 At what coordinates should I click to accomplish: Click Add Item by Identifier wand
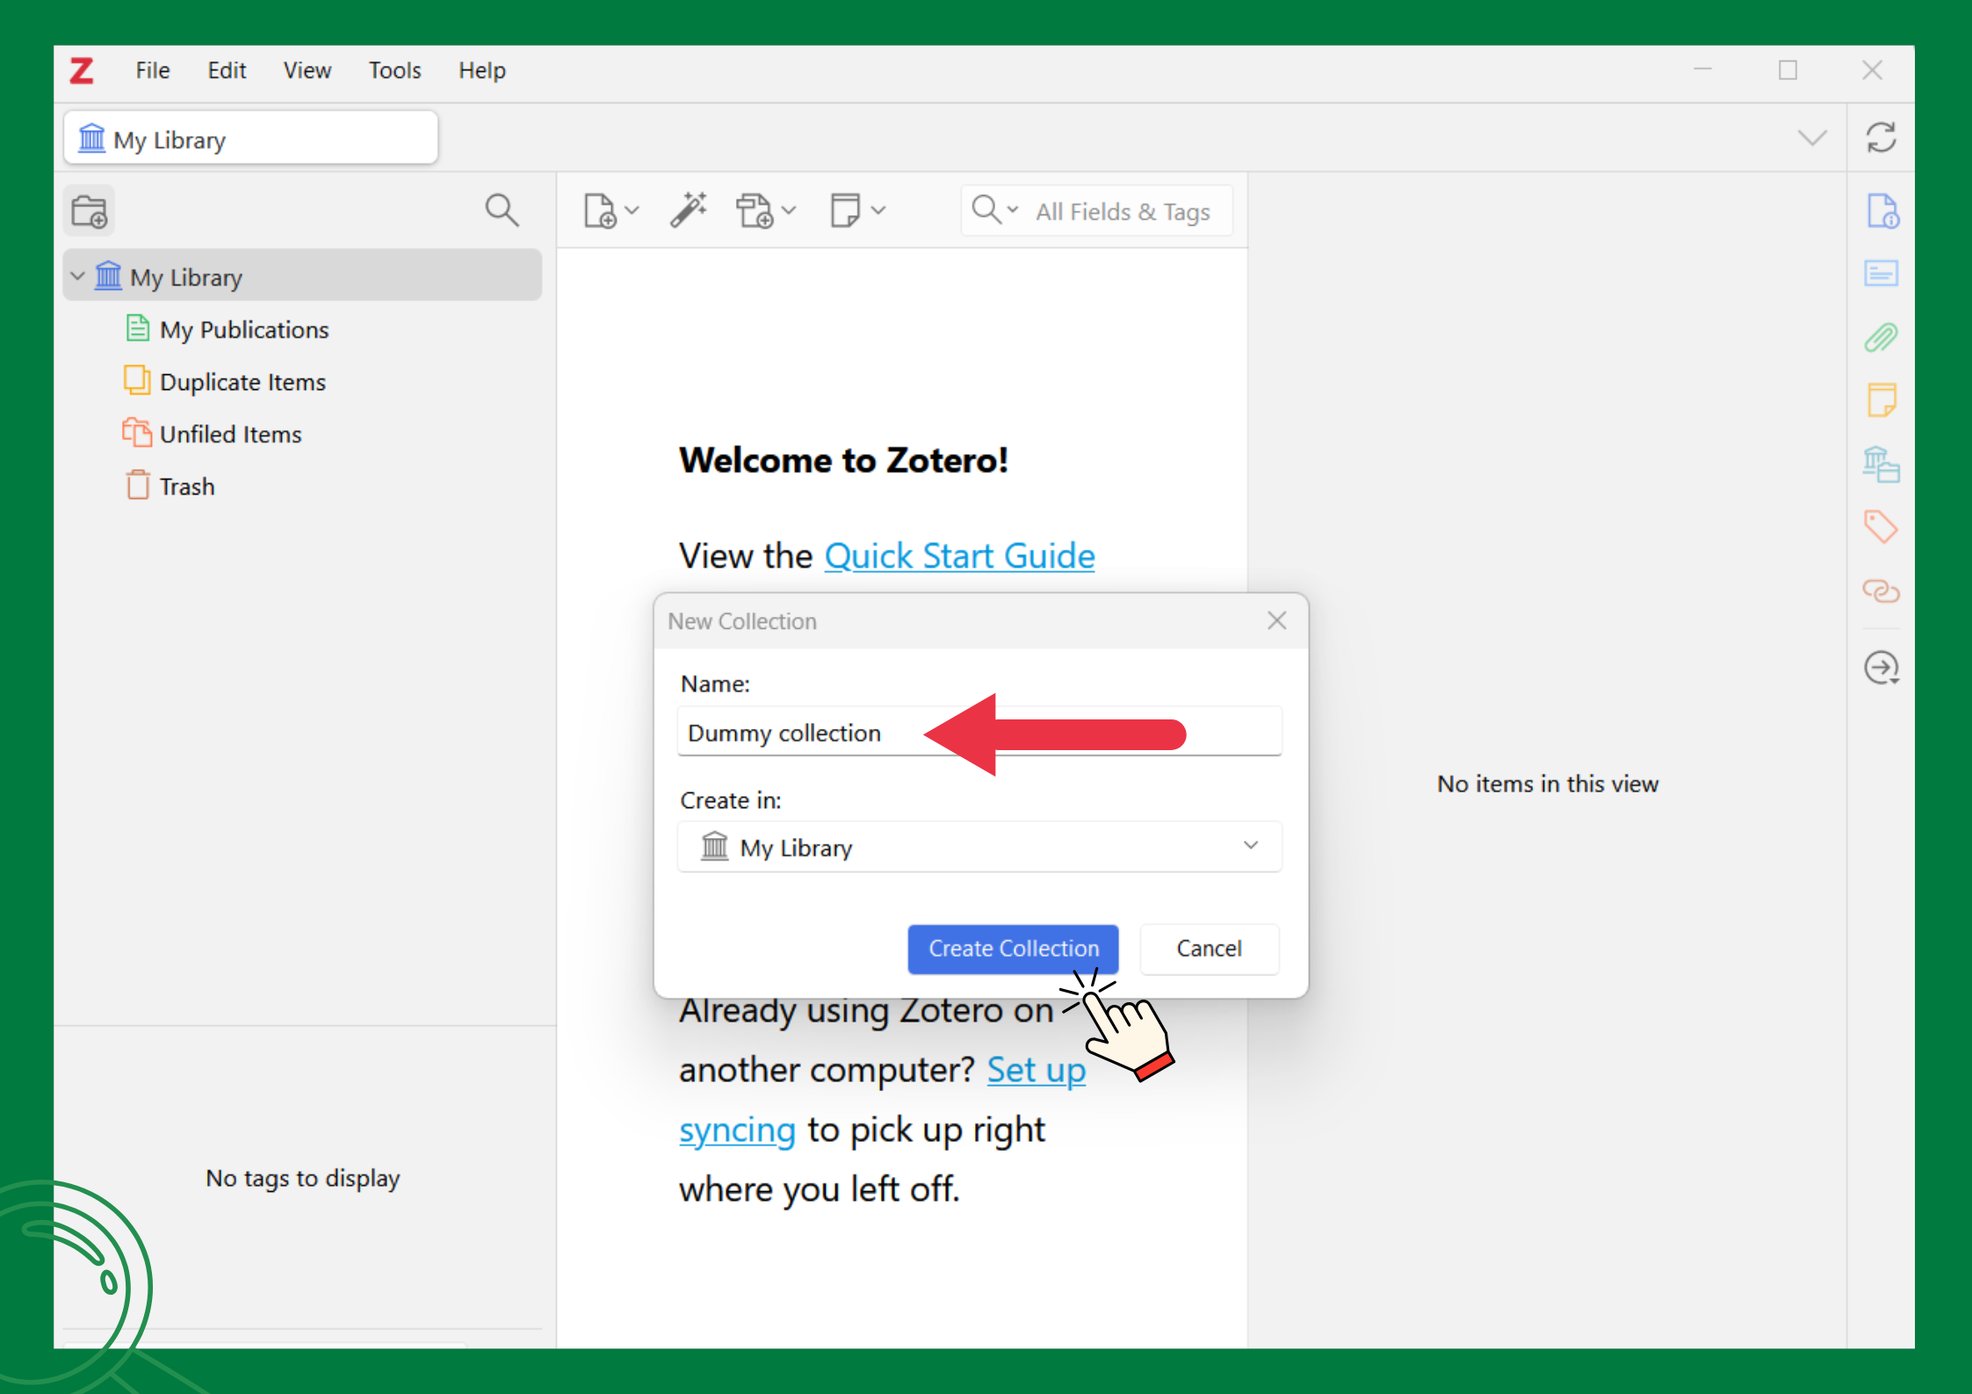(689, 210)
